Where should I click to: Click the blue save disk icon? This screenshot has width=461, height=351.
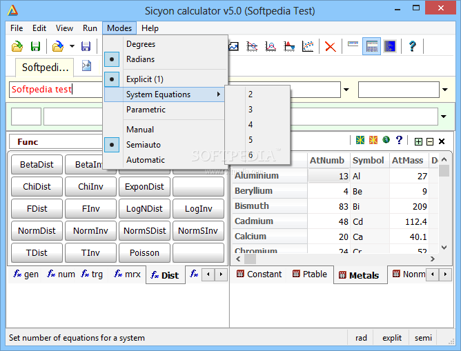pos(86,46)
